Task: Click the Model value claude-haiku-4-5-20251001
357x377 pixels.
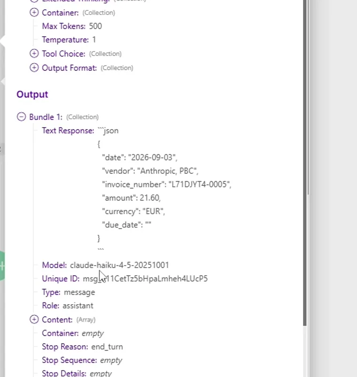Action: (119, 265)
